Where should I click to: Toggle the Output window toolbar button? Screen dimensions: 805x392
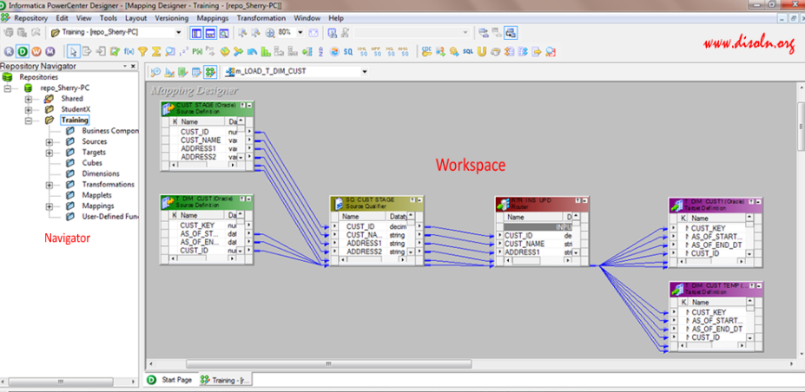pos(210,33)
